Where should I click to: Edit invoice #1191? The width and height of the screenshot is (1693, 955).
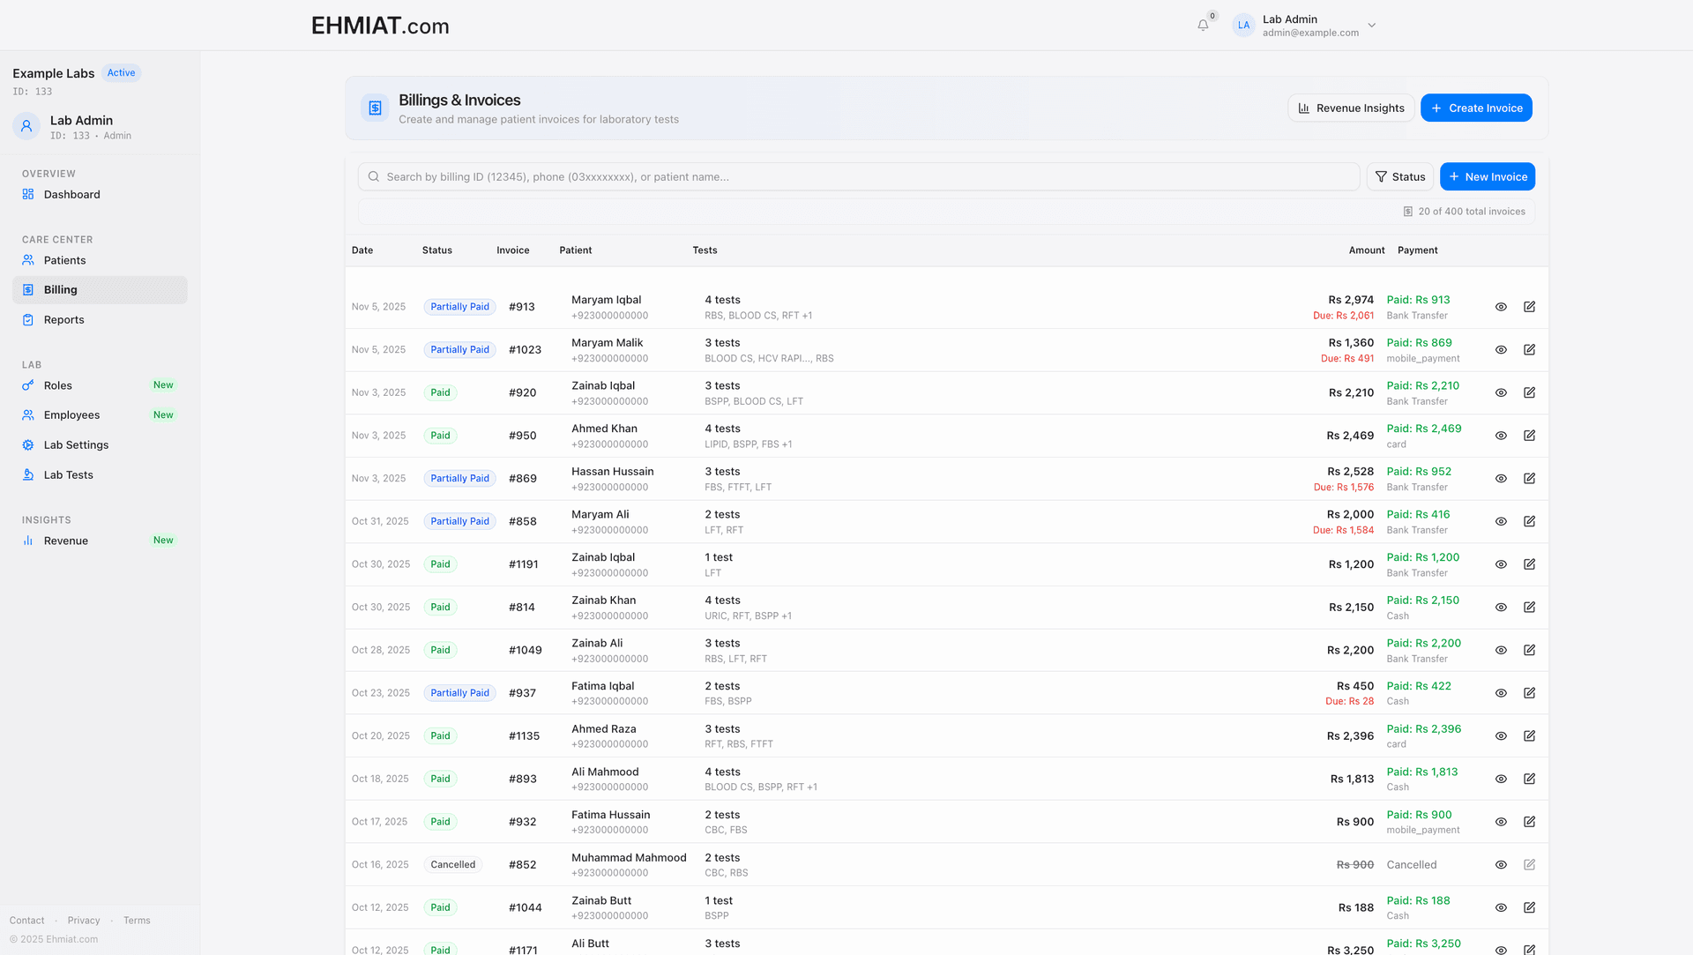(1529, 564)
